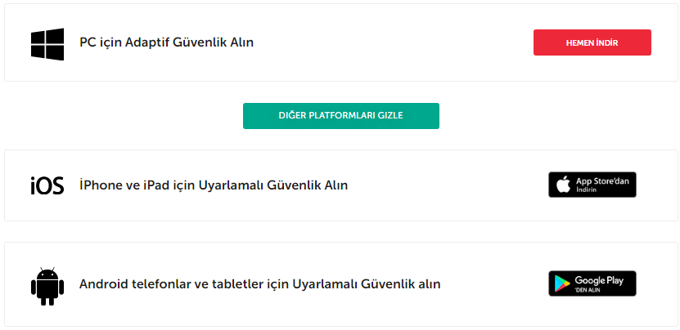Viewport: 680px width, 330px height.
Task: Click the iPhone ve iPad için Uyarlamalı Güvenlik text
Action: [214, 185]
